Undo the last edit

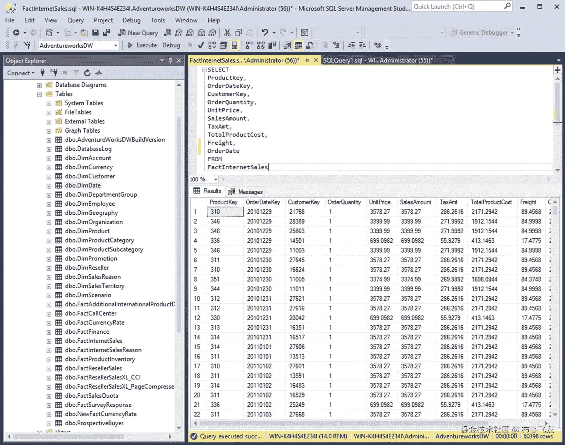click(265, 32)
